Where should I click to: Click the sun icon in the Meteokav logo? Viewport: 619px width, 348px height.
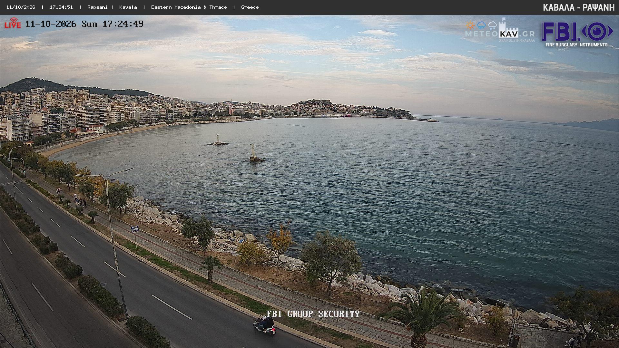pyautogui.click(x=470, y=25)
